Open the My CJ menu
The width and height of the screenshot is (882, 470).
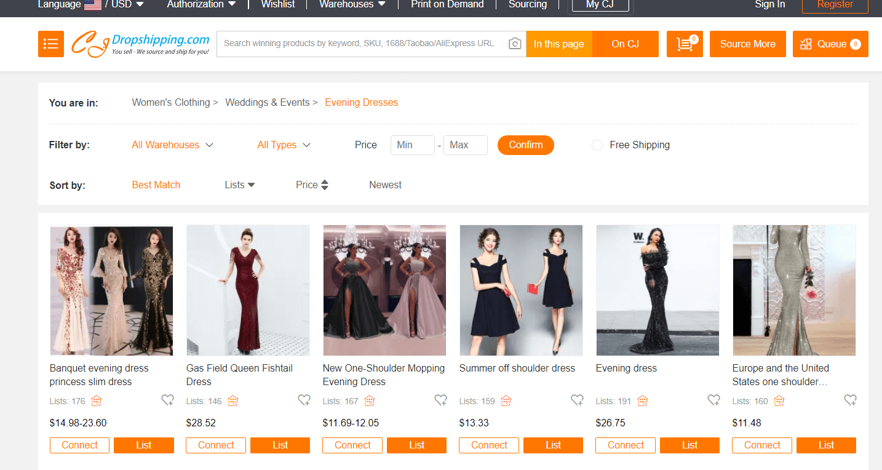tap(600, 5)
